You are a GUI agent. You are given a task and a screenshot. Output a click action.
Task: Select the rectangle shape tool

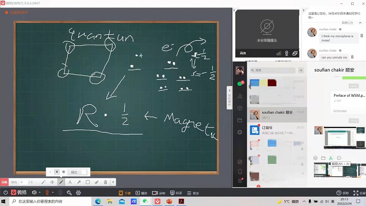pos(87,182)
